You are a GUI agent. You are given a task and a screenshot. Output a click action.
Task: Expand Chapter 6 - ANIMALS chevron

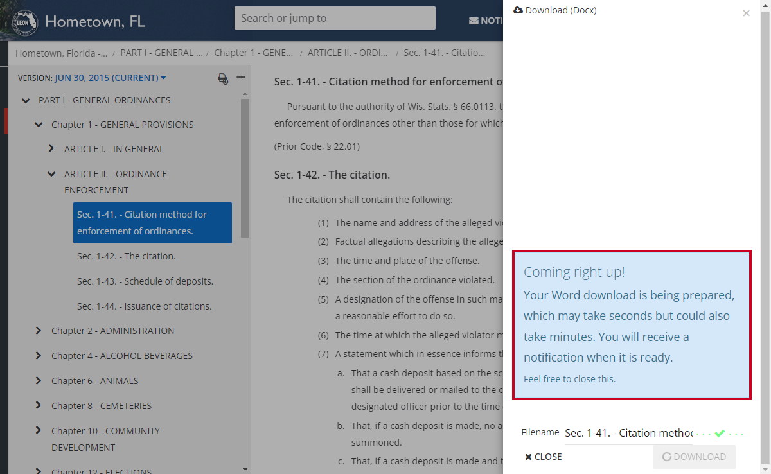tap(39, 381)
